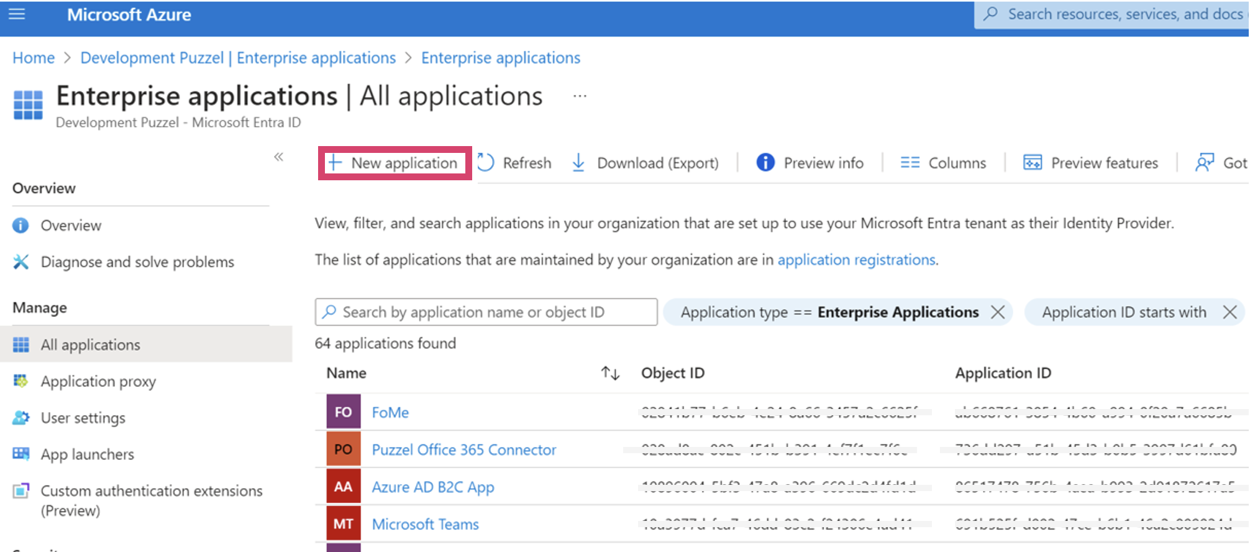Click Download (Export) in toolbar
This screenshot has width=1250, height=552.
[646, 163]
